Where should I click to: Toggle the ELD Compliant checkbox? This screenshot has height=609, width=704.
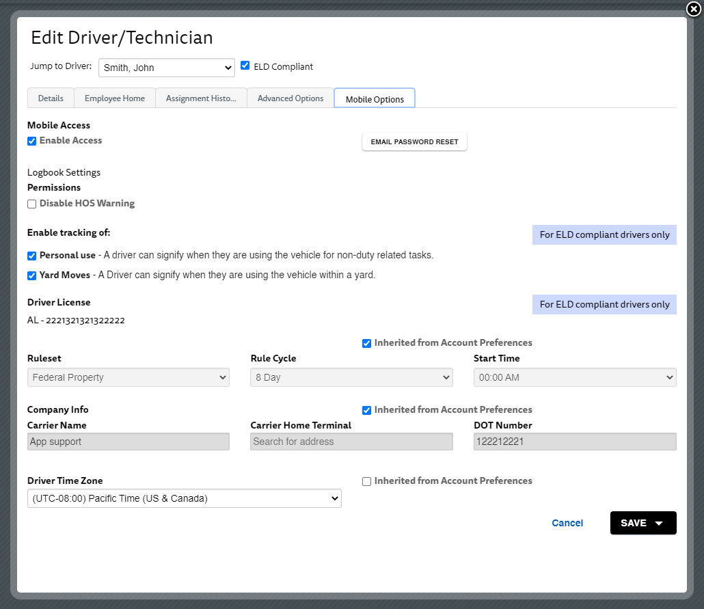pyautogui.click(x=245, y=66)
